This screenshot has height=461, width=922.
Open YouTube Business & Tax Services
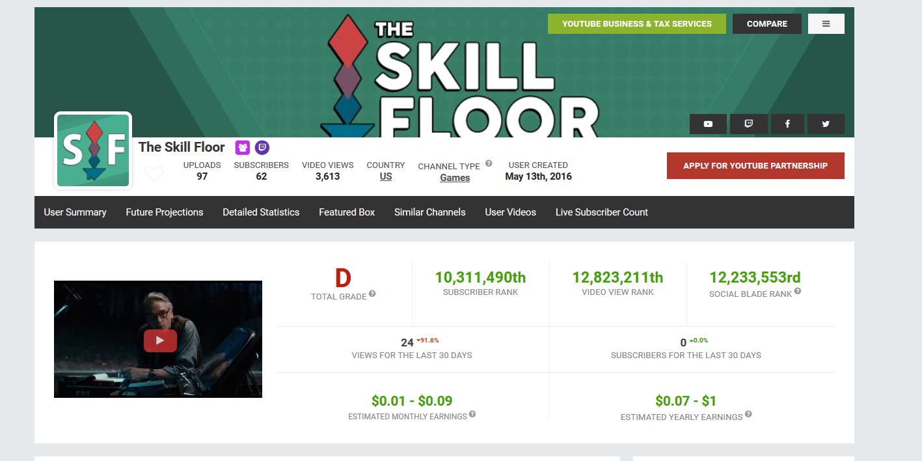(637, 24)
